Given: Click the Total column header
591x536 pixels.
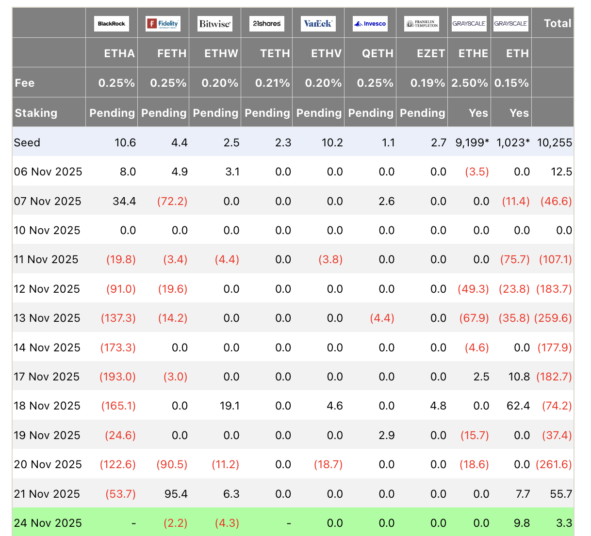Looking at the screenshot, I should tap(557, 23).
